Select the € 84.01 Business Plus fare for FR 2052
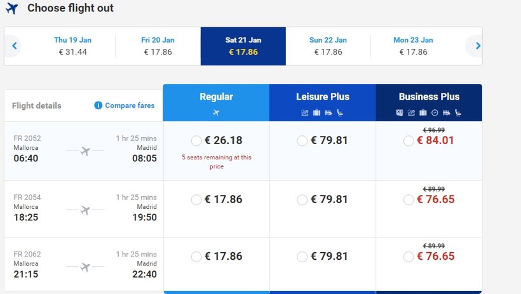521x294 pixels. pos(409,141)
